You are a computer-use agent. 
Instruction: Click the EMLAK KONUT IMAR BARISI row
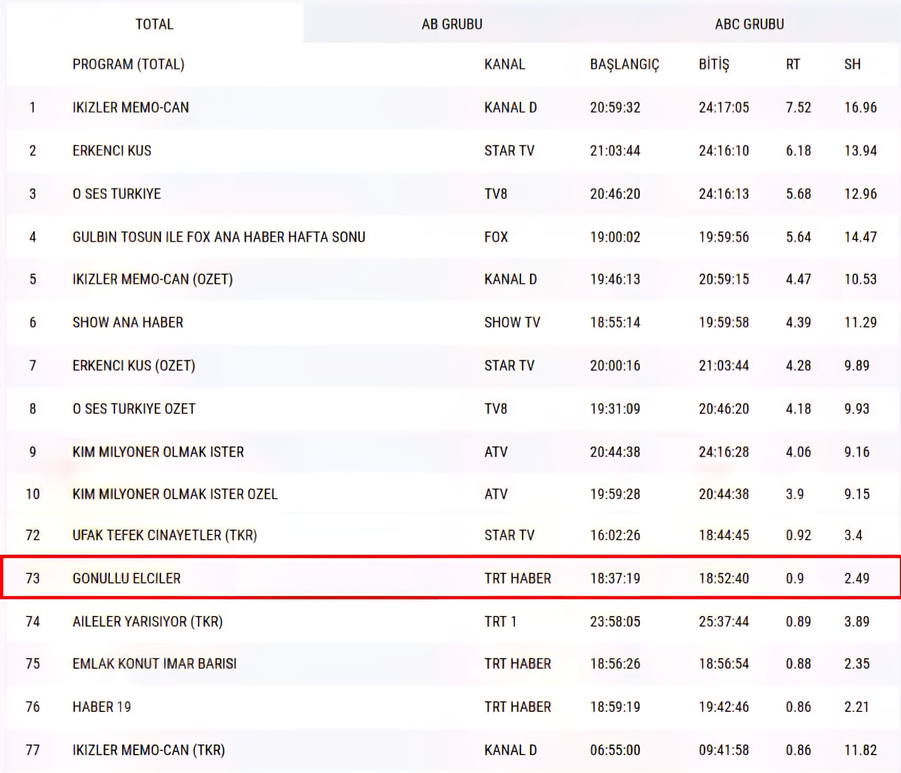[x=154, y=663]
